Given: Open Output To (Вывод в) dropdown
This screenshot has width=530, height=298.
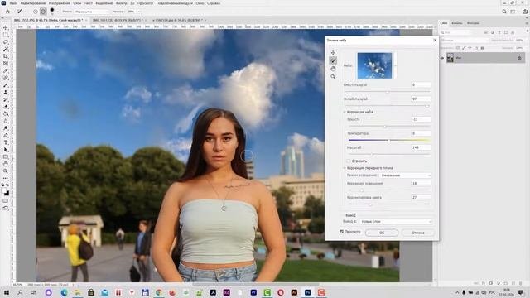Looking at the screenshot, I should click(396, 221).
